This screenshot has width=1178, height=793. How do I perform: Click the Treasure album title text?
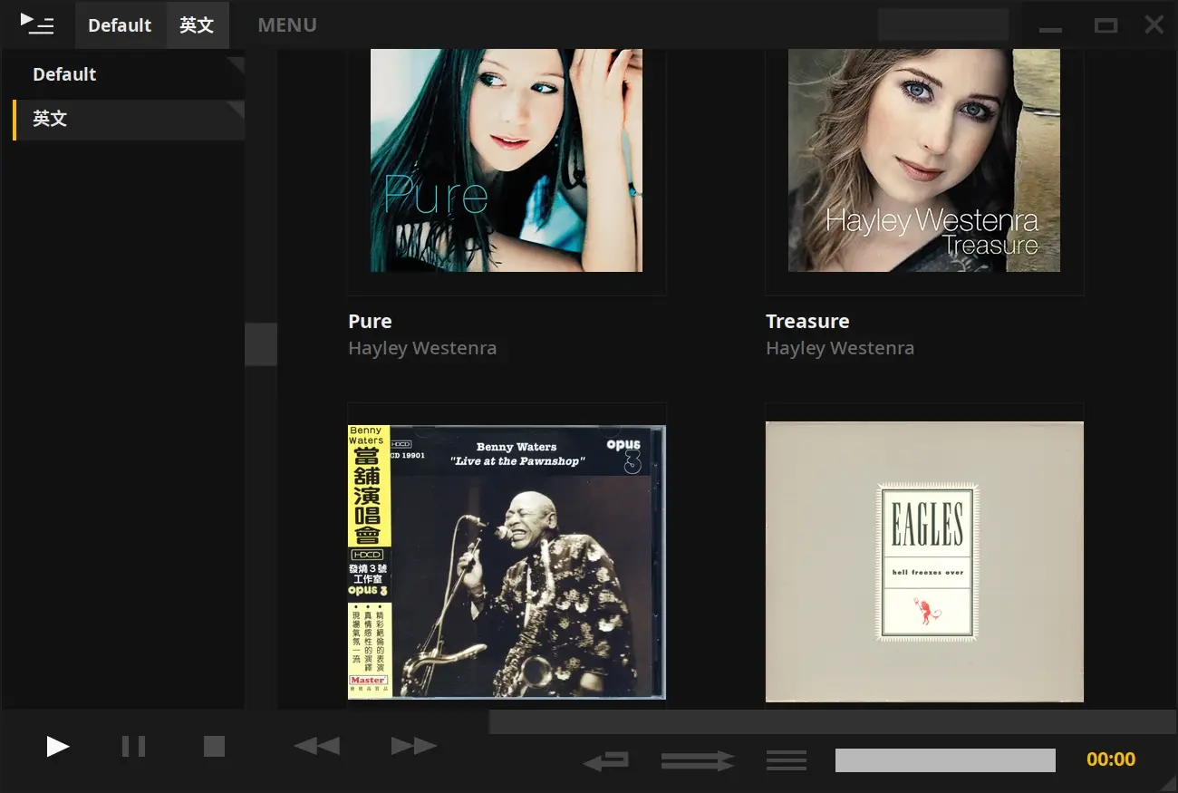point(807,321)
